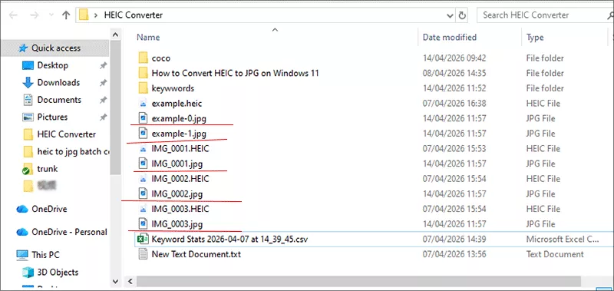Viewport: 614px width, 291px height.
Task: Select the keywwords folder
Action: click(173, 88)
